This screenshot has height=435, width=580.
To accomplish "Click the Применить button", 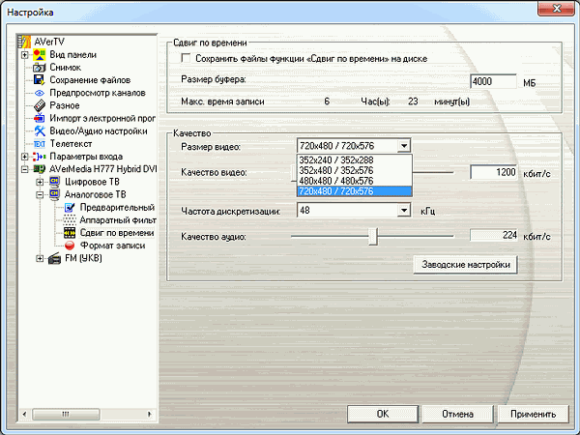I will [533, 414].
